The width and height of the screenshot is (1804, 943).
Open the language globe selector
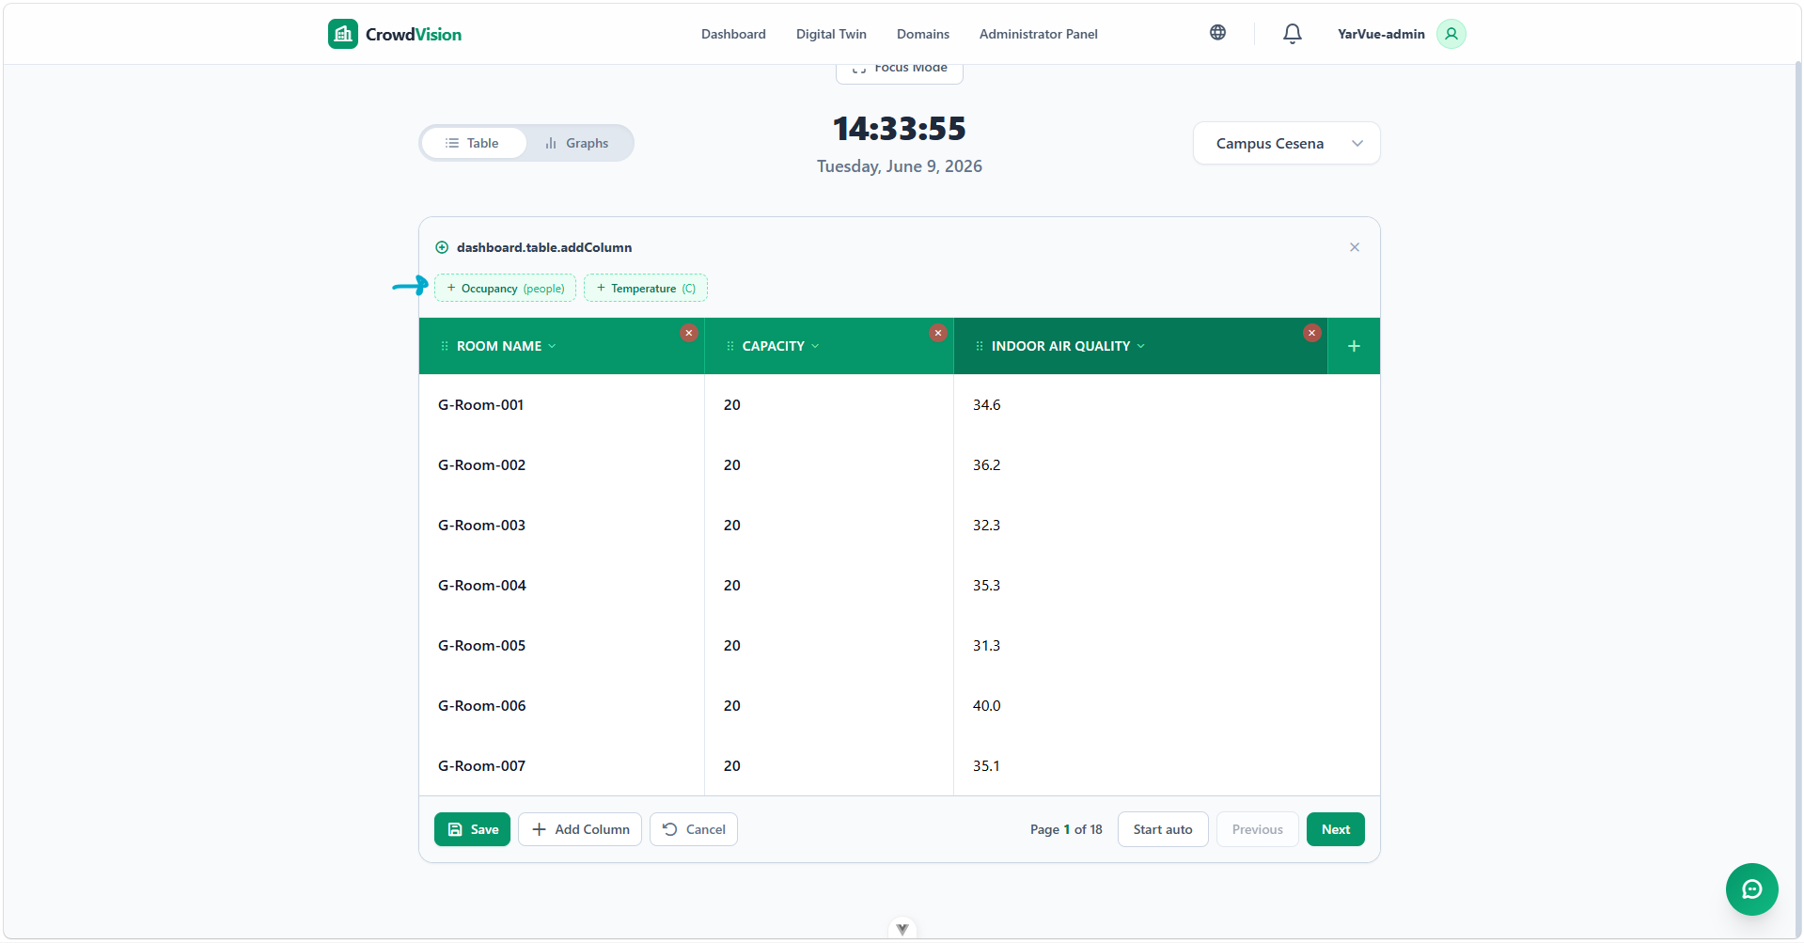(1217, 33)
